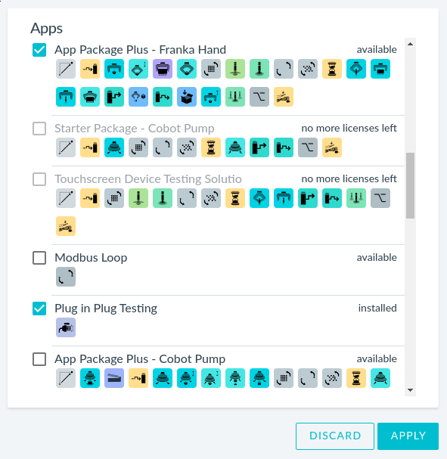The width and height of the screenshot is (447, 459).
Task: Click the hourglass wait icon in Starter Package row
Action: click(211, 147)
